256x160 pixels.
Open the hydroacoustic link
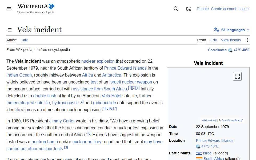click(65, 103)
